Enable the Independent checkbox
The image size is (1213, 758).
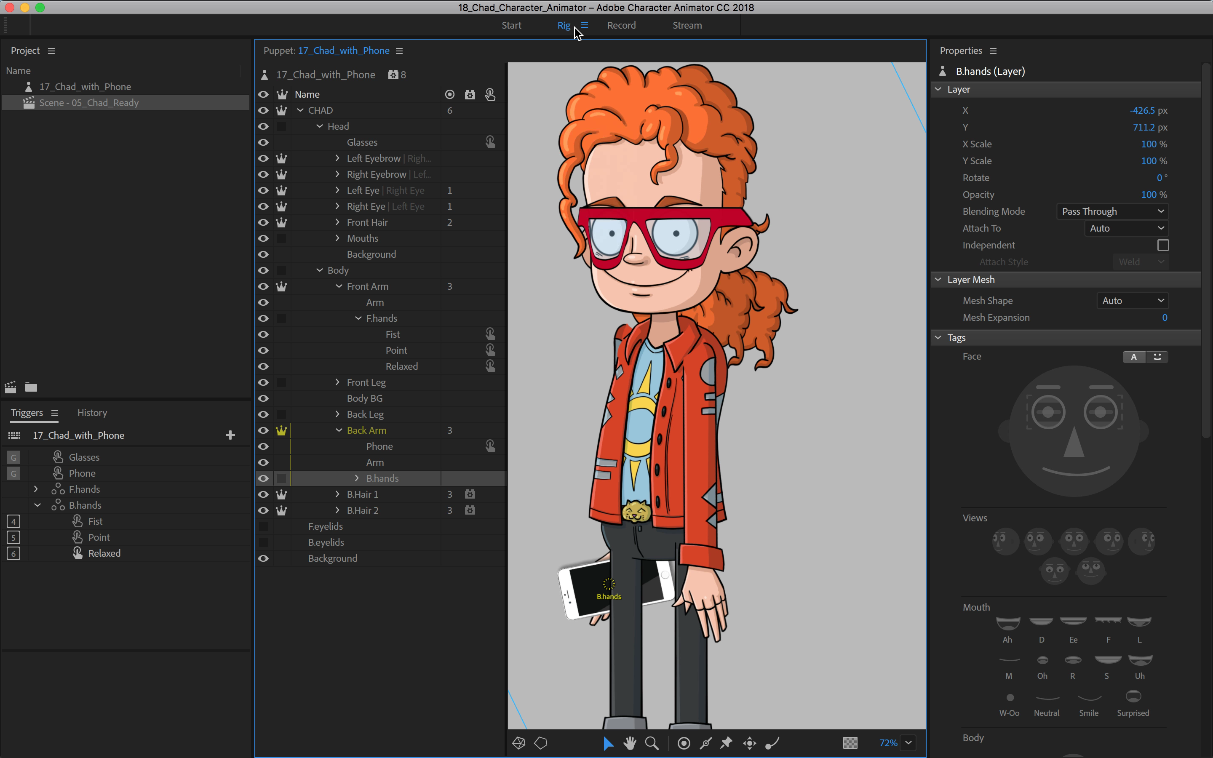pos(1163,245)
